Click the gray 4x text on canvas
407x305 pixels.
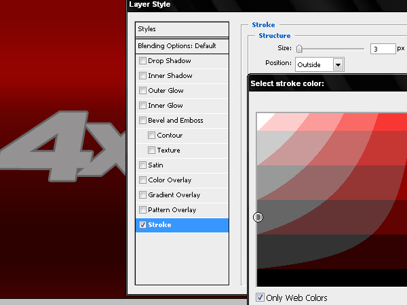(x=62, y=146)
